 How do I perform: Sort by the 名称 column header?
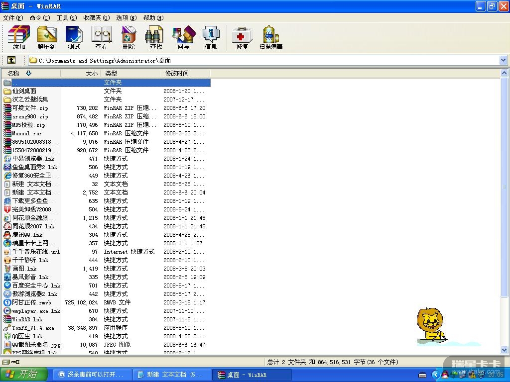click(x=31, y=74)
